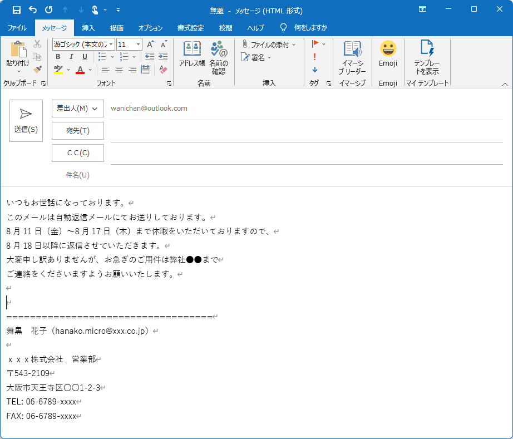Center align text

pyautogui.click(x=119, y=70)
